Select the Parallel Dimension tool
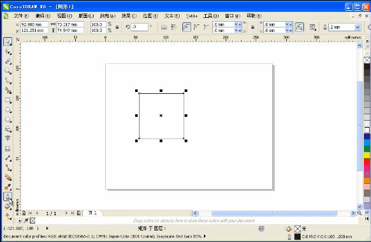 tap(8, 158)
